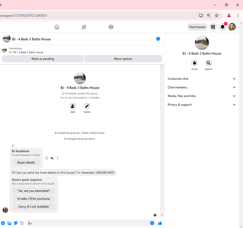
Task: Click zoom magnifier icon in address bar
Action: tap(208, 16)
